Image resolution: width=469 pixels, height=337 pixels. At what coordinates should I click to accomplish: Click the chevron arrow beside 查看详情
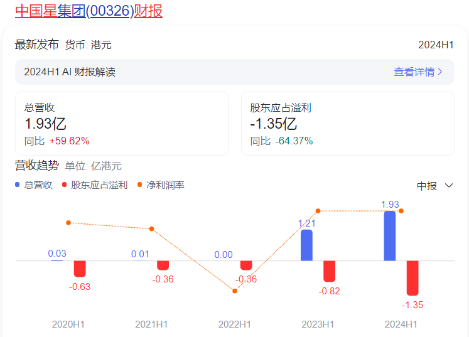439,72
